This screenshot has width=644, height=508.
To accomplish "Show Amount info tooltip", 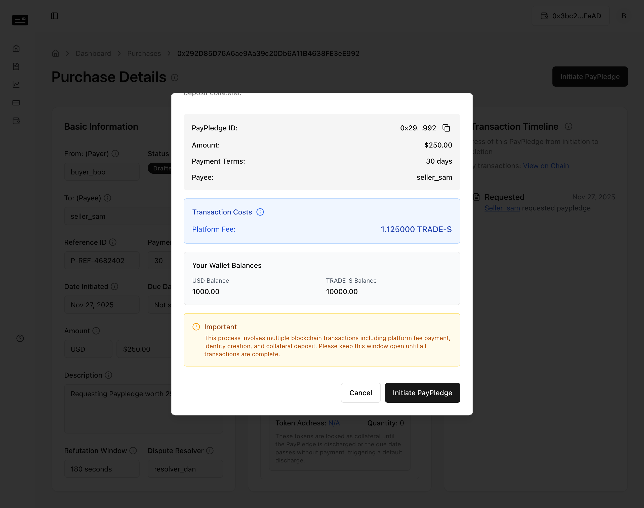I will [96, 331].
